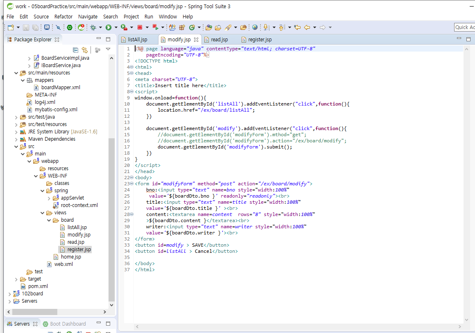Click the Save All toolbar icon
Screen dimensions: 475x333
[36, 27]
